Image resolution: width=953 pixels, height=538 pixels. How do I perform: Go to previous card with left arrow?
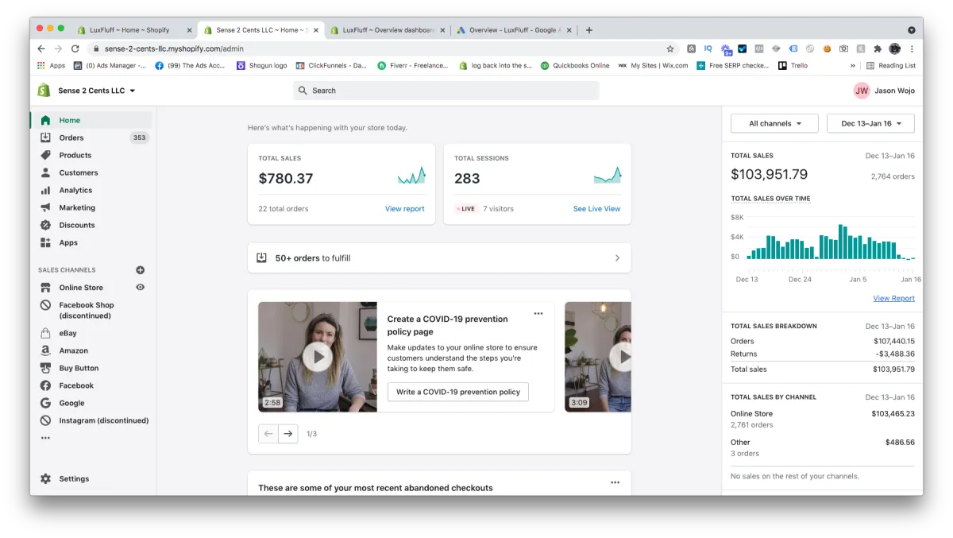[x=268, y=434]
